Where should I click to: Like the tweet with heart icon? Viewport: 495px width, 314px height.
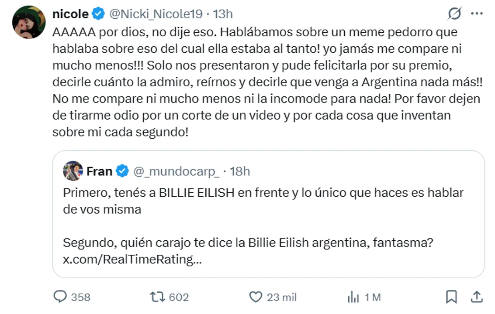tap(255, 297)
